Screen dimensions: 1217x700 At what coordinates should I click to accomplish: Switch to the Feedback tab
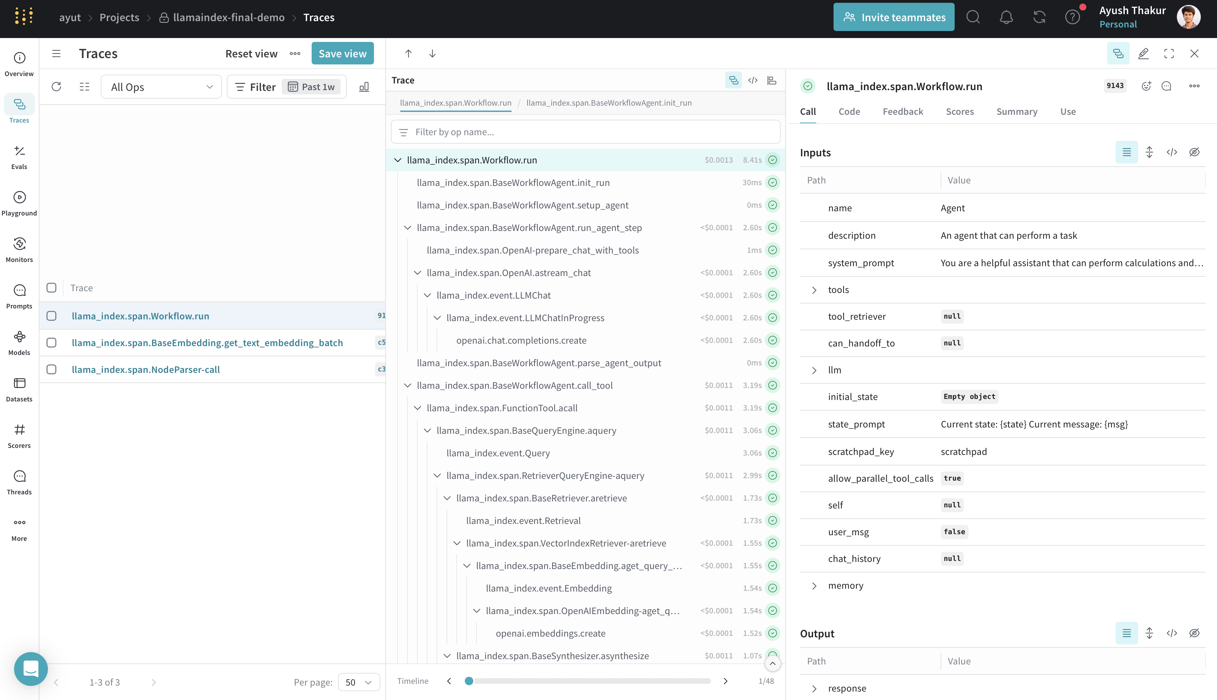pos(903,112)
